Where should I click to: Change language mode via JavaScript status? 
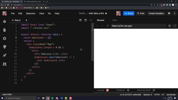[171, 94]
